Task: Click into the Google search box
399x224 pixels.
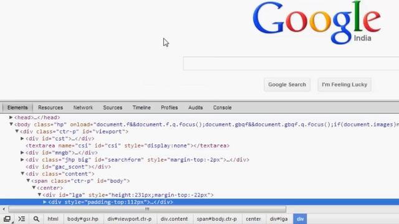Action: tap(291, 63)
